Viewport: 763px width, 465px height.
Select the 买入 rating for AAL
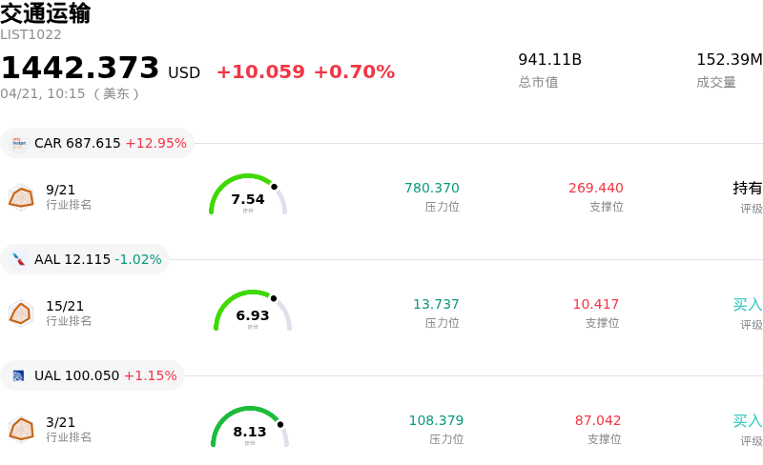pyautogui.click(x=748, y=304)
